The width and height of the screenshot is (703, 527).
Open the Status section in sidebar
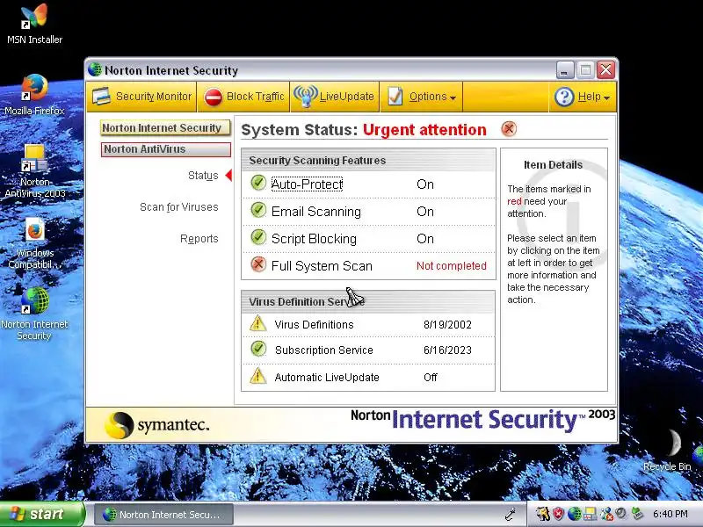click(x=203, y=175)
